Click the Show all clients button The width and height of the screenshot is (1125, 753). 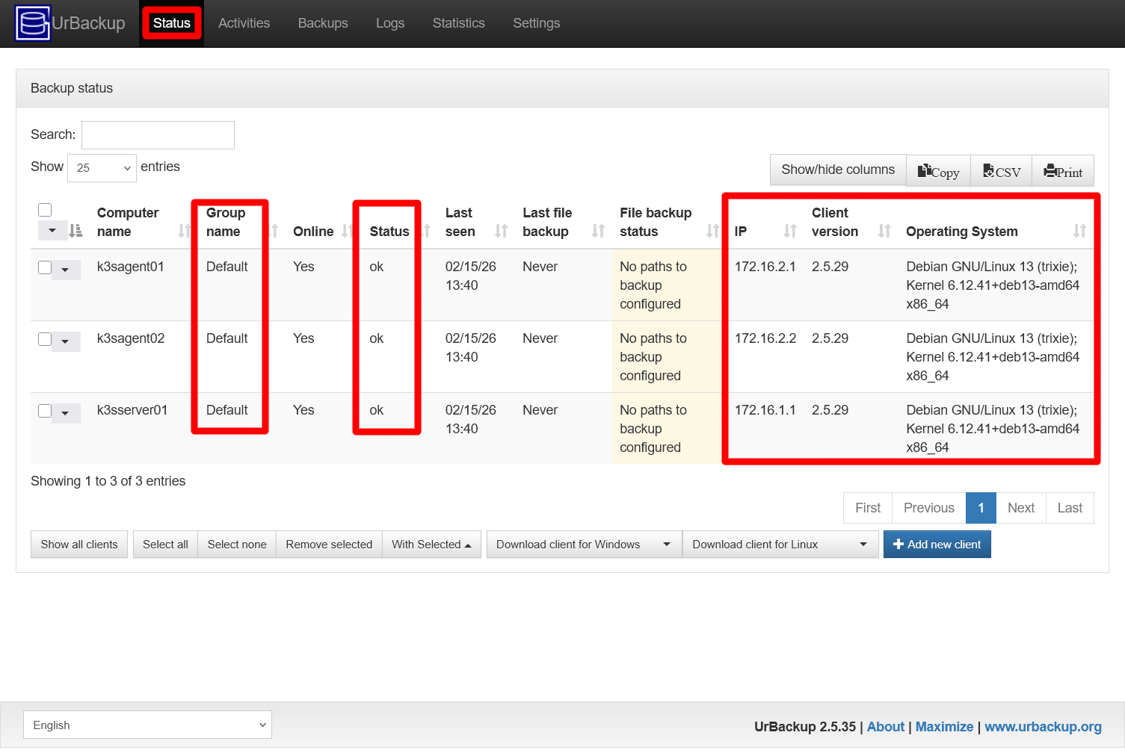click(78, 544)
